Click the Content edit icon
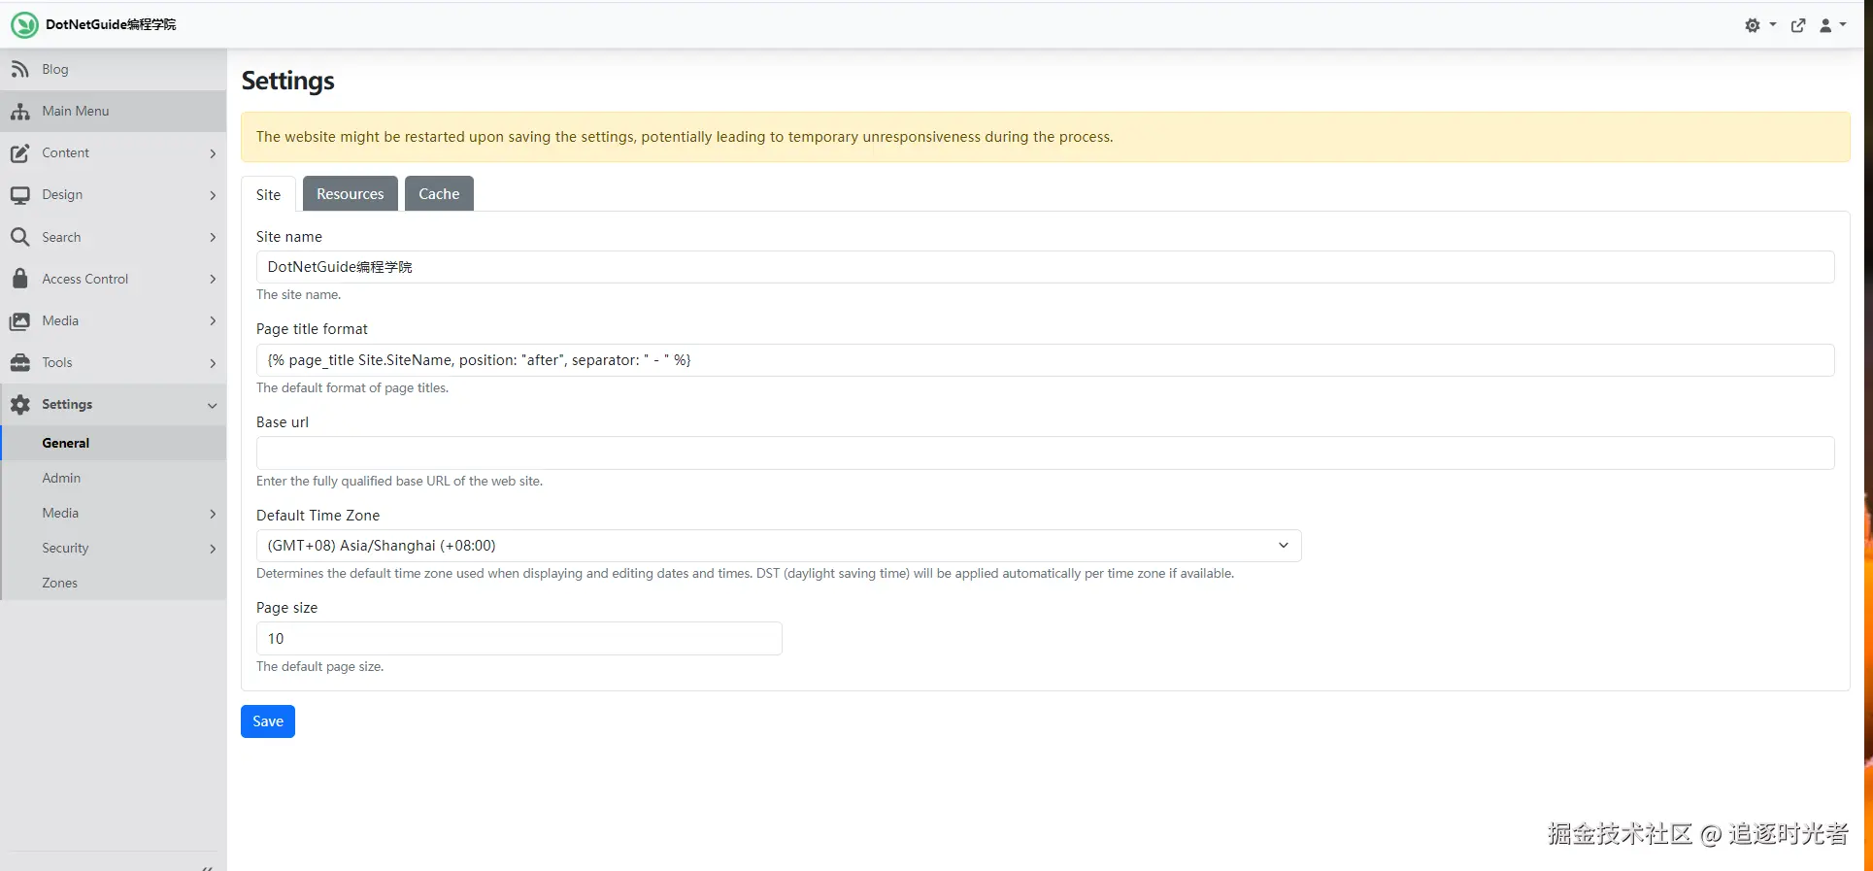This screenshot has height=871, width=1873. (19, 153)
